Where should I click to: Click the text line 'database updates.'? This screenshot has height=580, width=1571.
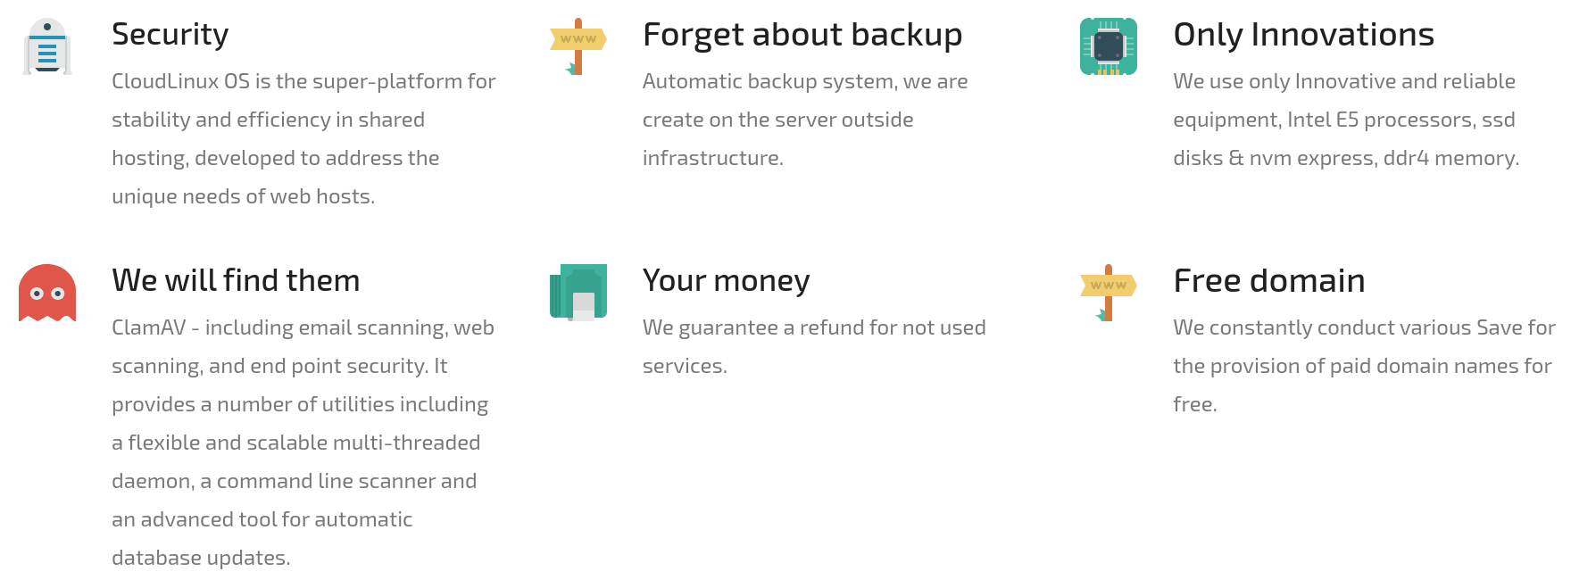pyautogui.click(x=201, y=558)
